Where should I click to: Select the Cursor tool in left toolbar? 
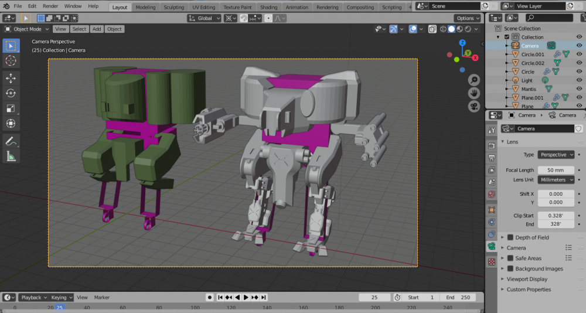point(11,61)
